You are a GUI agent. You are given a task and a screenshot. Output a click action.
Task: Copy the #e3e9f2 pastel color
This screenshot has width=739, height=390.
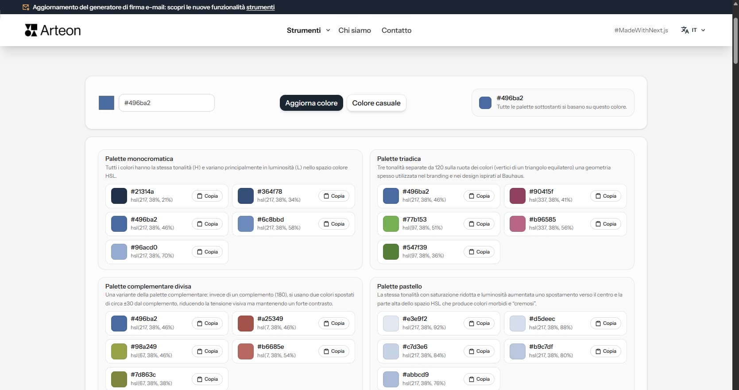click(x=479, y=324)
